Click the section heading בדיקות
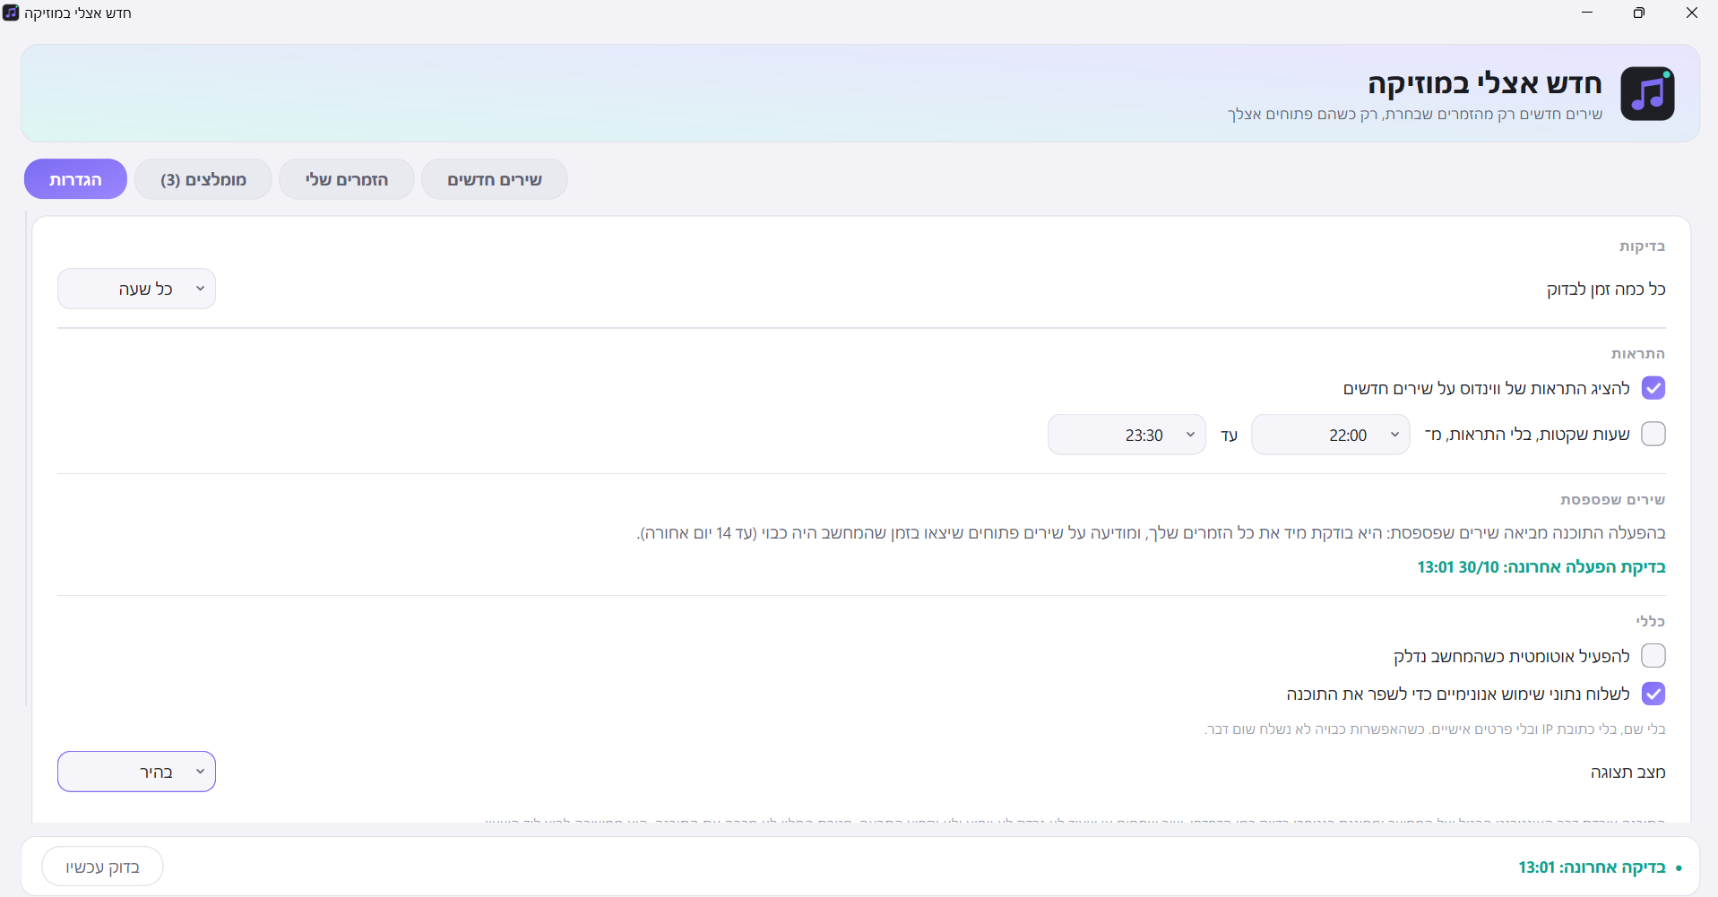 point(1642,246)
